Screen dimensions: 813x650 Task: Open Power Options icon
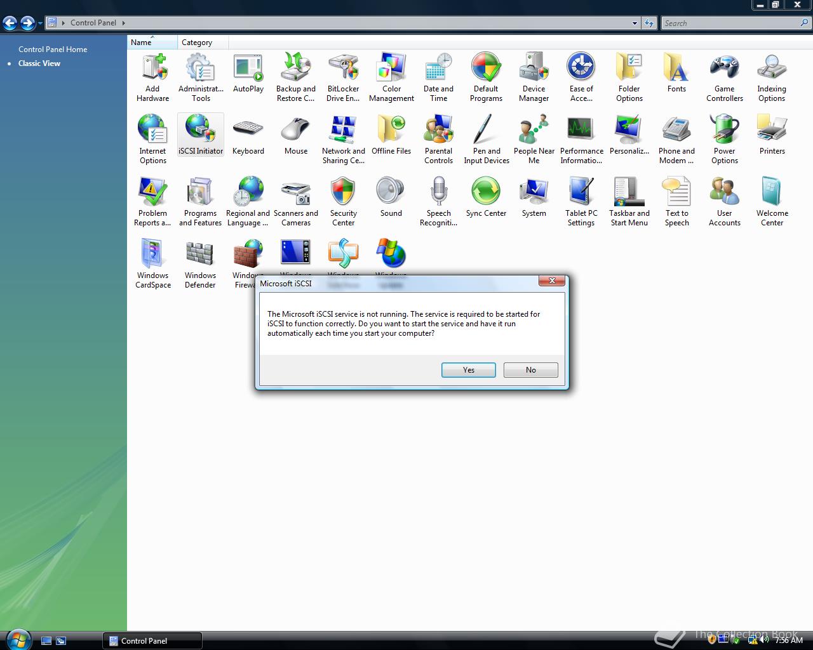pyautogui.click(x=725, y=139)
